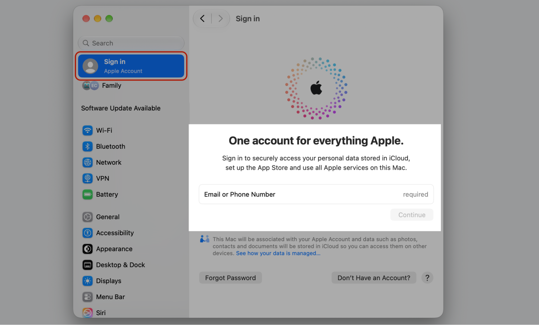Open the Bluetooth settings pane

click(x=131, y=146)
